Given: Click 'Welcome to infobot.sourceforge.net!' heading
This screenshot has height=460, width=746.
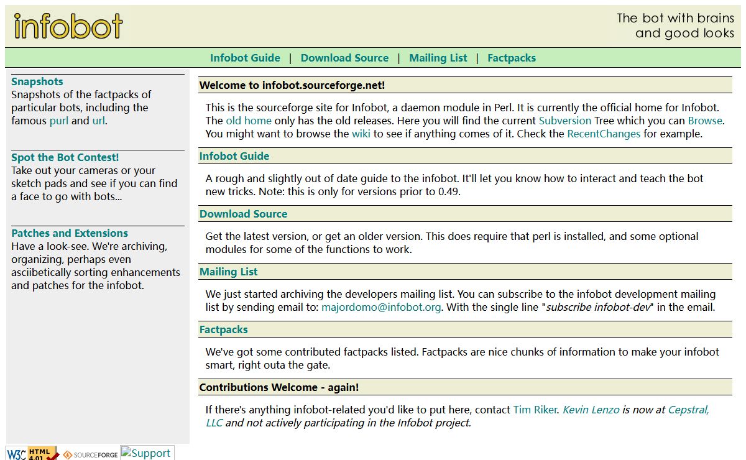Looking at the screenshot, I should pos(292,85).
